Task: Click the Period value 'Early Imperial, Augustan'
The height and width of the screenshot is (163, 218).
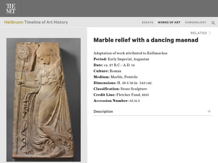Action: click(x=128, y=59)
